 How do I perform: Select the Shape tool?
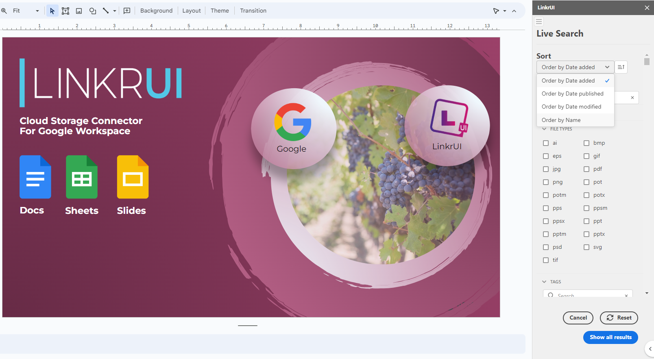[x=93, y=11]
